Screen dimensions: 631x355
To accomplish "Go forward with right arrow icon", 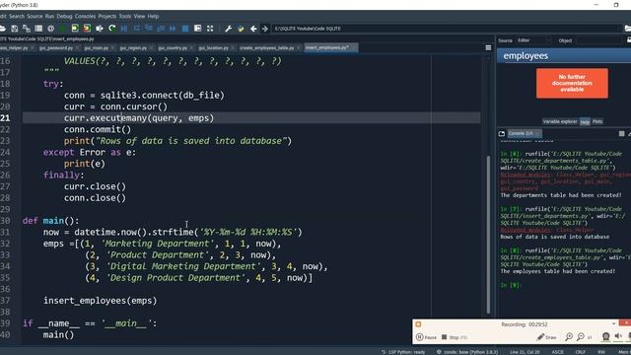I will [265, 29].
